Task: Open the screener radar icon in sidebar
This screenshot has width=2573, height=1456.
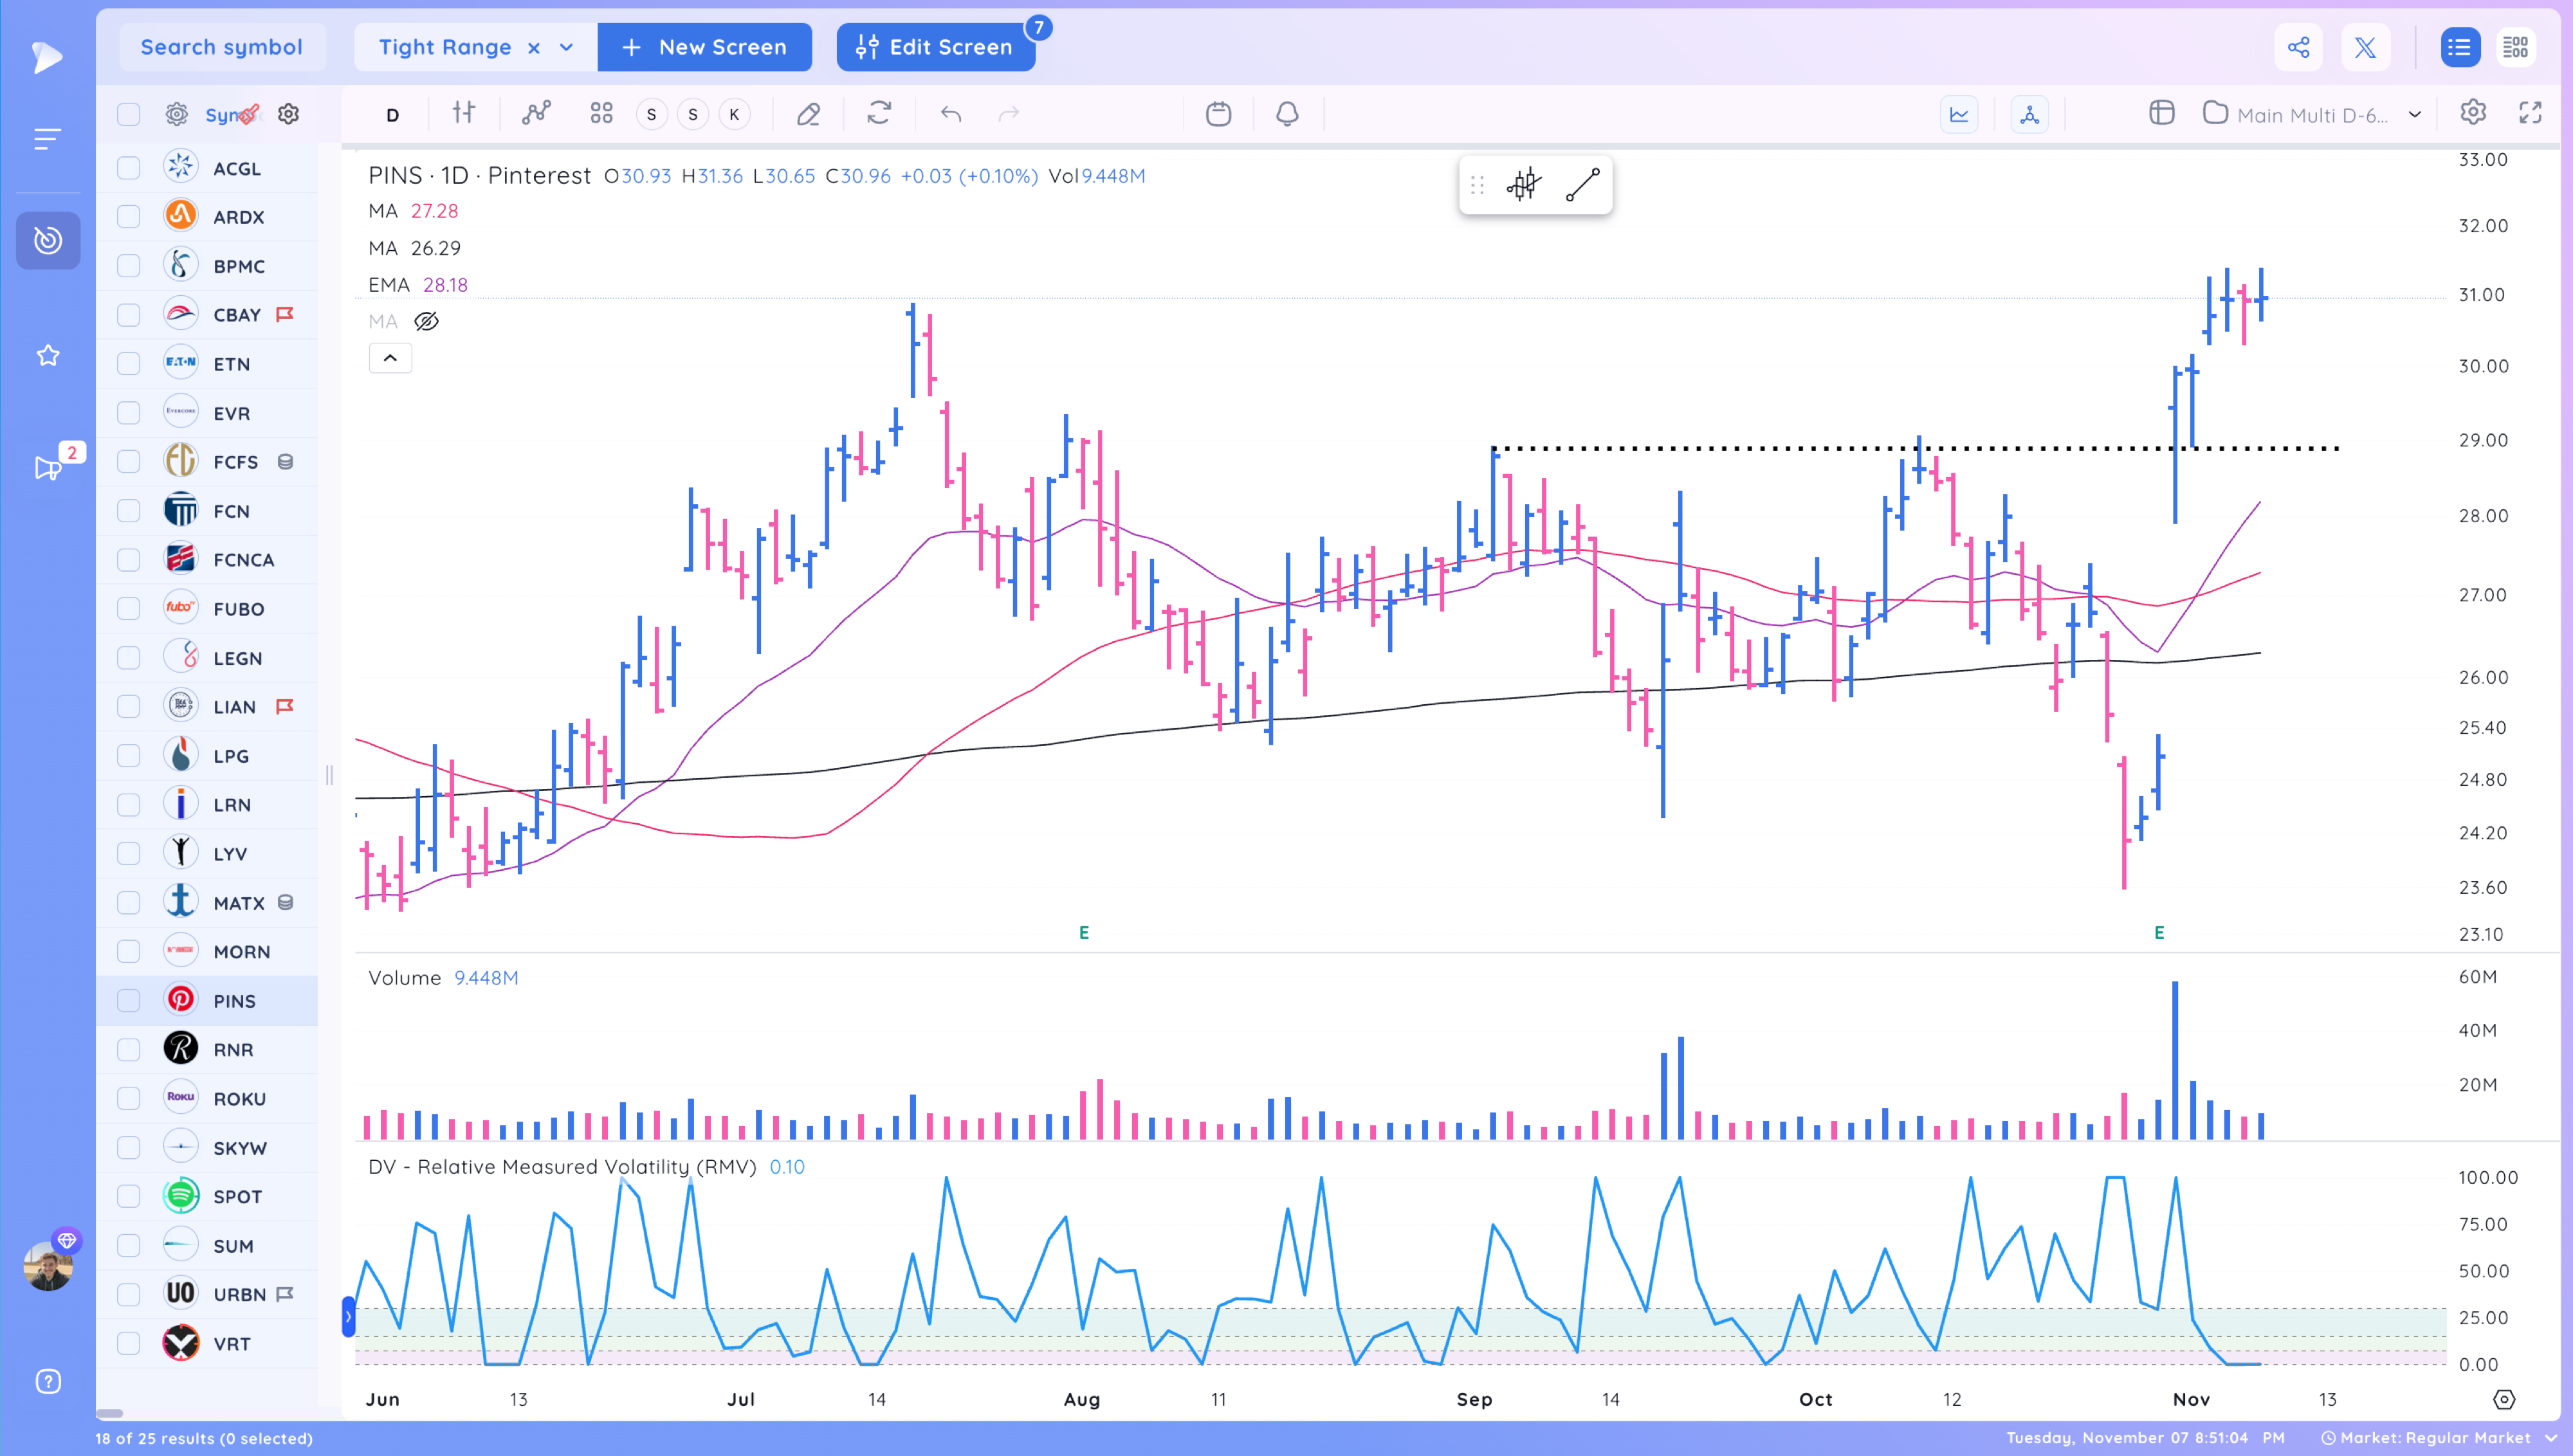Action: 47,240
